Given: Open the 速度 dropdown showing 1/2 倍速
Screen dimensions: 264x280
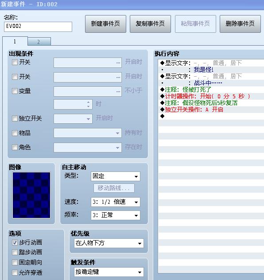Looking at the screenshot, I should [116, 202].
